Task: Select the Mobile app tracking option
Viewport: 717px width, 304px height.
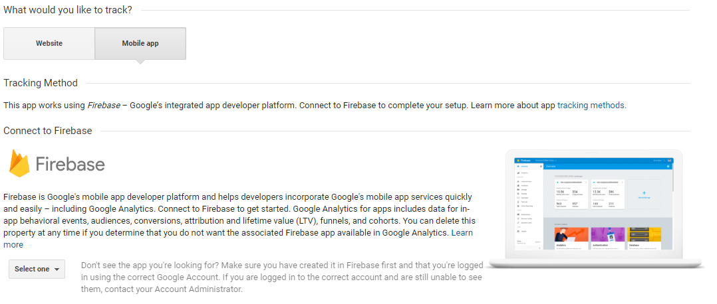Action: tap(140, 44)
